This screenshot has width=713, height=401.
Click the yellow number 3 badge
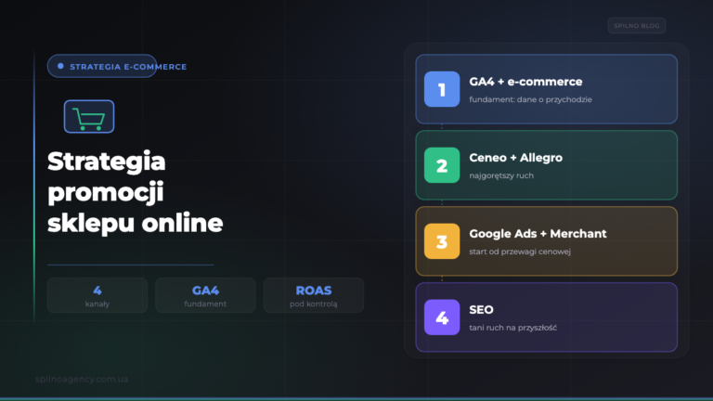[x=442, y=241]
